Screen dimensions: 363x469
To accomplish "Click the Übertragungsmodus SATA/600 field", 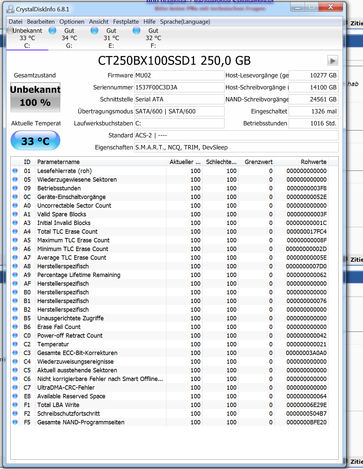I will [179, 111].
